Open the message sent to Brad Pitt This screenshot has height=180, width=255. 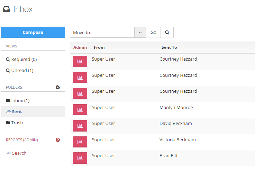(x=169, y=156)
